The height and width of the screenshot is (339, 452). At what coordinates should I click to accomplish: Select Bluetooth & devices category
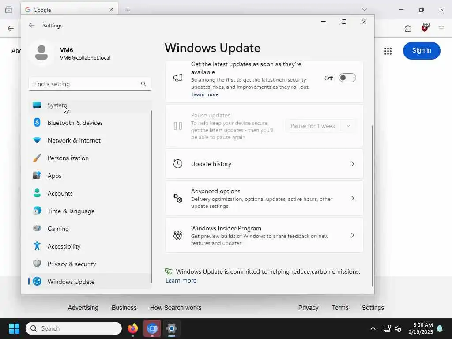pos(90,123)
